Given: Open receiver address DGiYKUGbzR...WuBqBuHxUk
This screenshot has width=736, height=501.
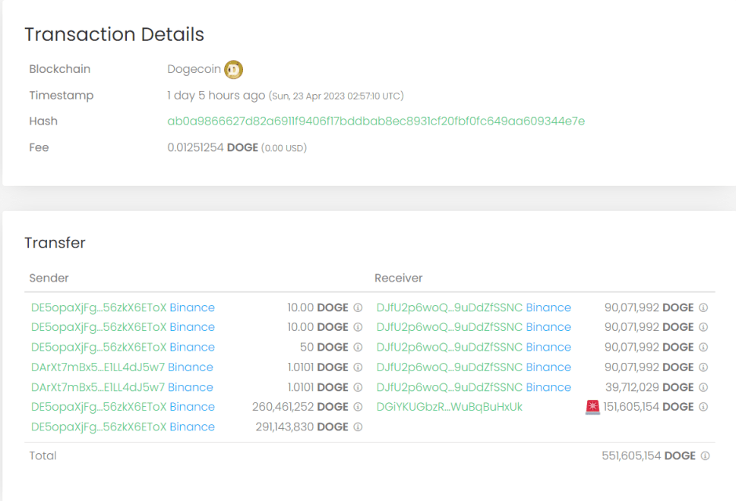Looking at the screenshot, I should (x=449, y=408).
